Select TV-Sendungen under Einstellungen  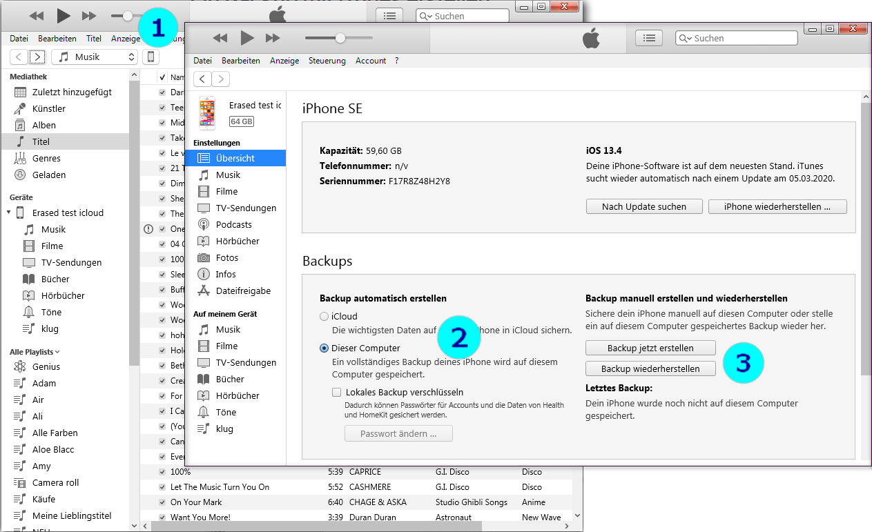236,208
